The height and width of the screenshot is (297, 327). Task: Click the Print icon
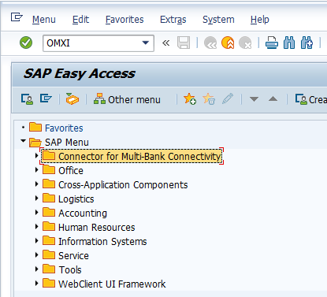pyautogui.click(x=272, y=43)
